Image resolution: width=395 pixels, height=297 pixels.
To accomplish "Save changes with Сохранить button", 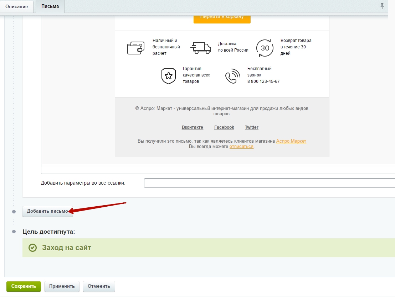I will tap(24, 286).
